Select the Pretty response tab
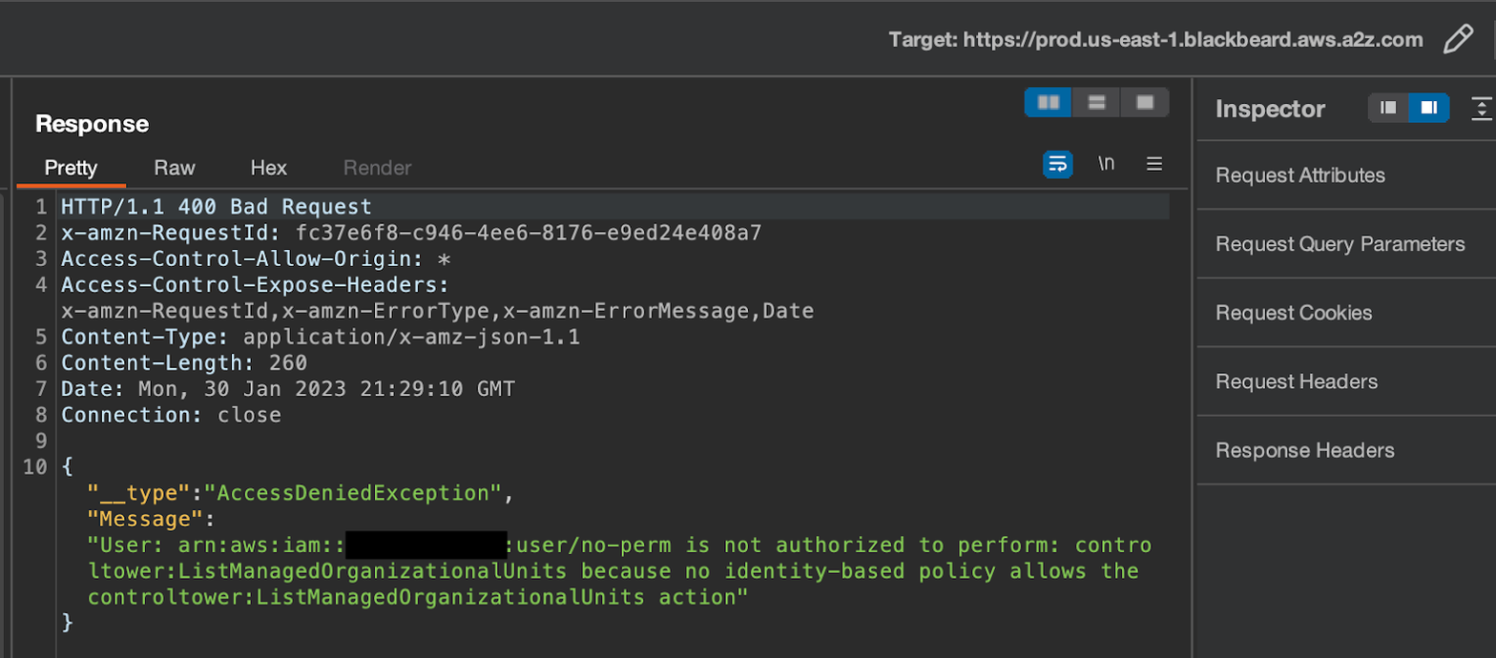 72,168
